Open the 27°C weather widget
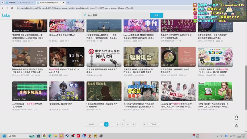This screenshot has width=247, height=139. 195,136
